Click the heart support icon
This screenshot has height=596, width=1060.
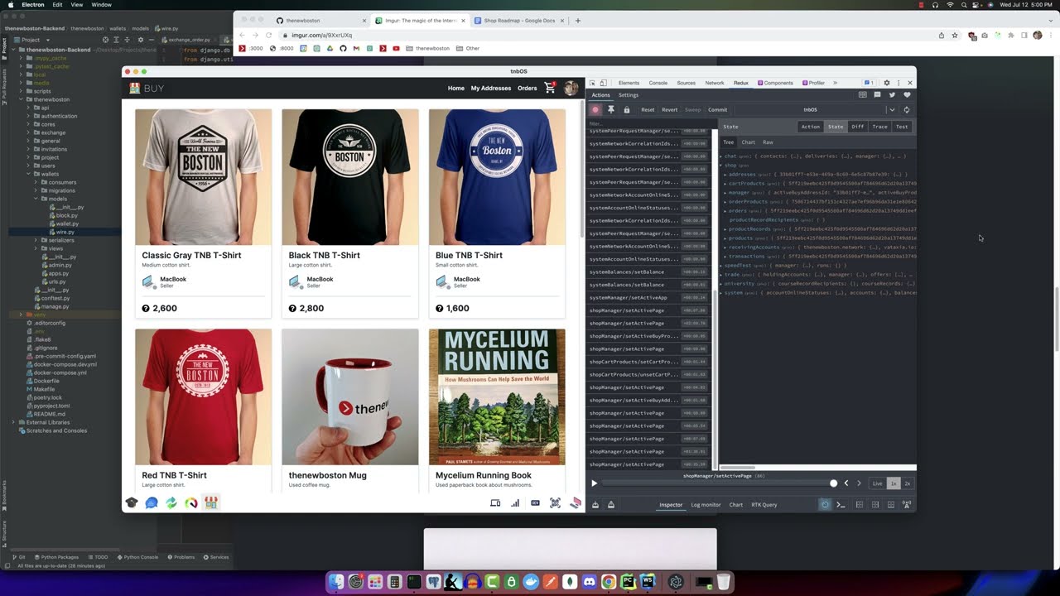907,95
